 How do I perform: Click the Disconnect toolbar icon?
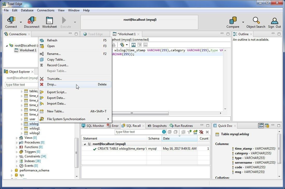(32, 20)
